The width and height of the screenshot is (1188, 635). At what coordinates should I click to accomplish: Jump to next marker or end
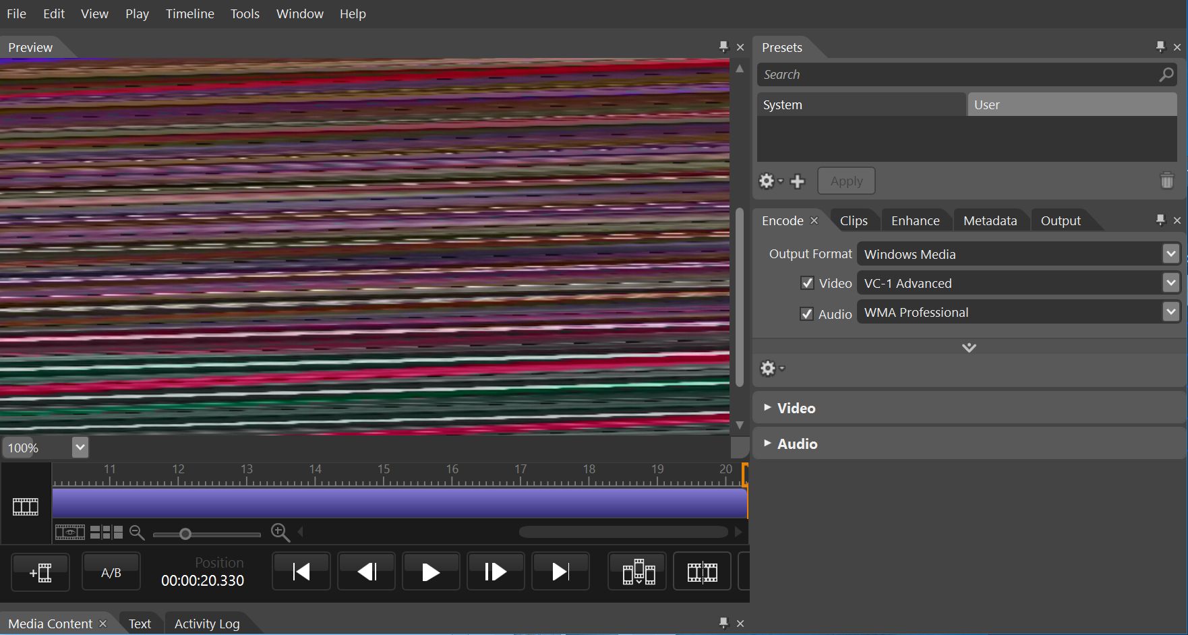(560, 572)
